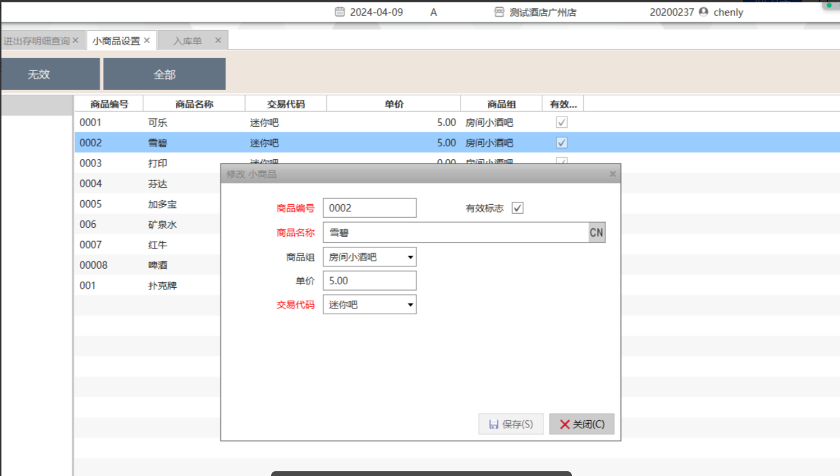Click the 关闭(C) button
The width and height of the screenshot is (840, 476).
pos(581,424)
